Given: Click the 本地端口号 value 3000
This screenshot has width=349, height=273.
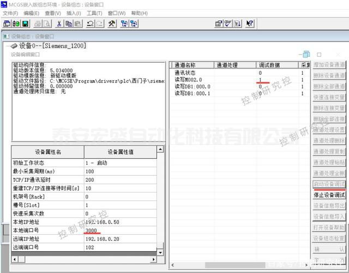Looking at the screenshot, I should point(91,231).
